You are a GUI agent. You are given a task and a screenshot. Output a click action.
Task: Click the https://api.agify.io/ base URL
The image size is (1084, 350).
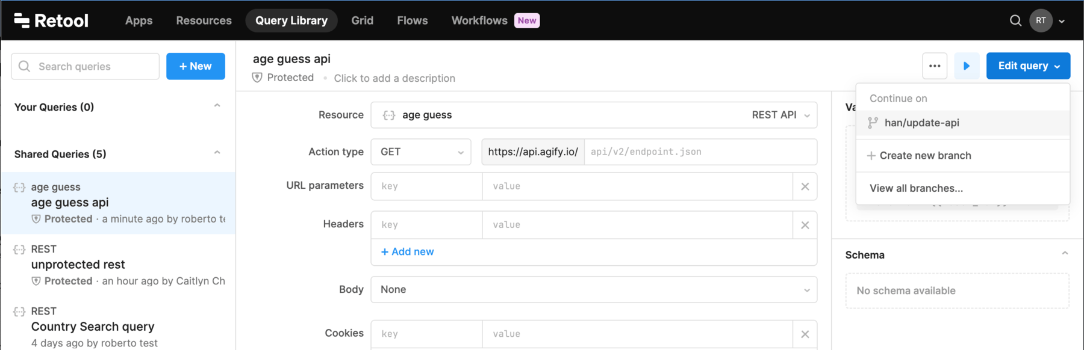pyautogui.click(x=533, y=152)
